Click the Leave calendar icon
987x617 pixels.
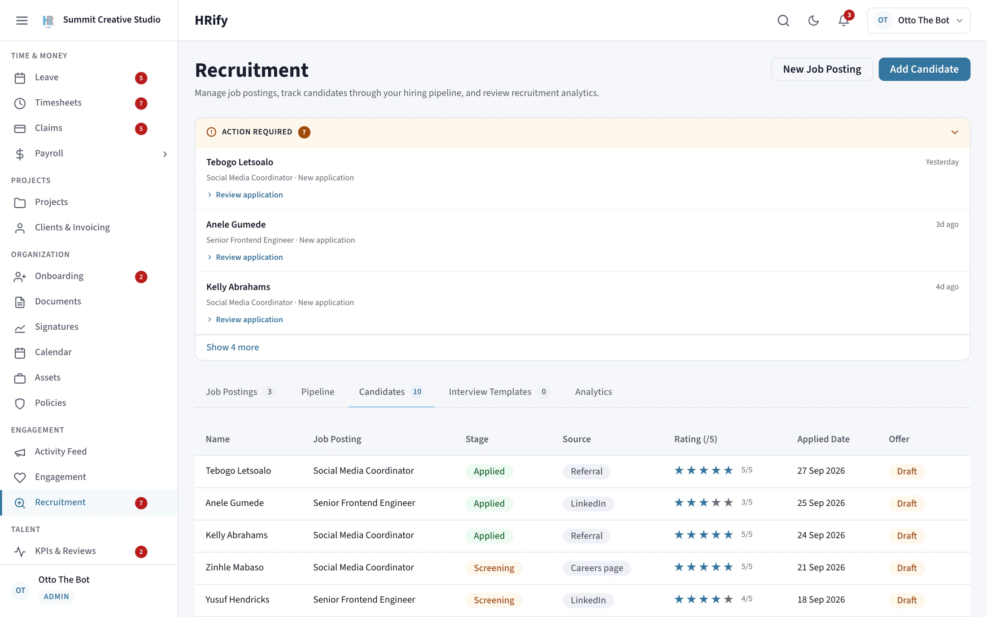point(20,78)
